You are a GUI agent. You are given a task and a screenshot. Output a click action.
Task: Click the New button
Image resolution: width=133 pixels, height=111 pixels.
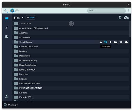coord(31,18)
